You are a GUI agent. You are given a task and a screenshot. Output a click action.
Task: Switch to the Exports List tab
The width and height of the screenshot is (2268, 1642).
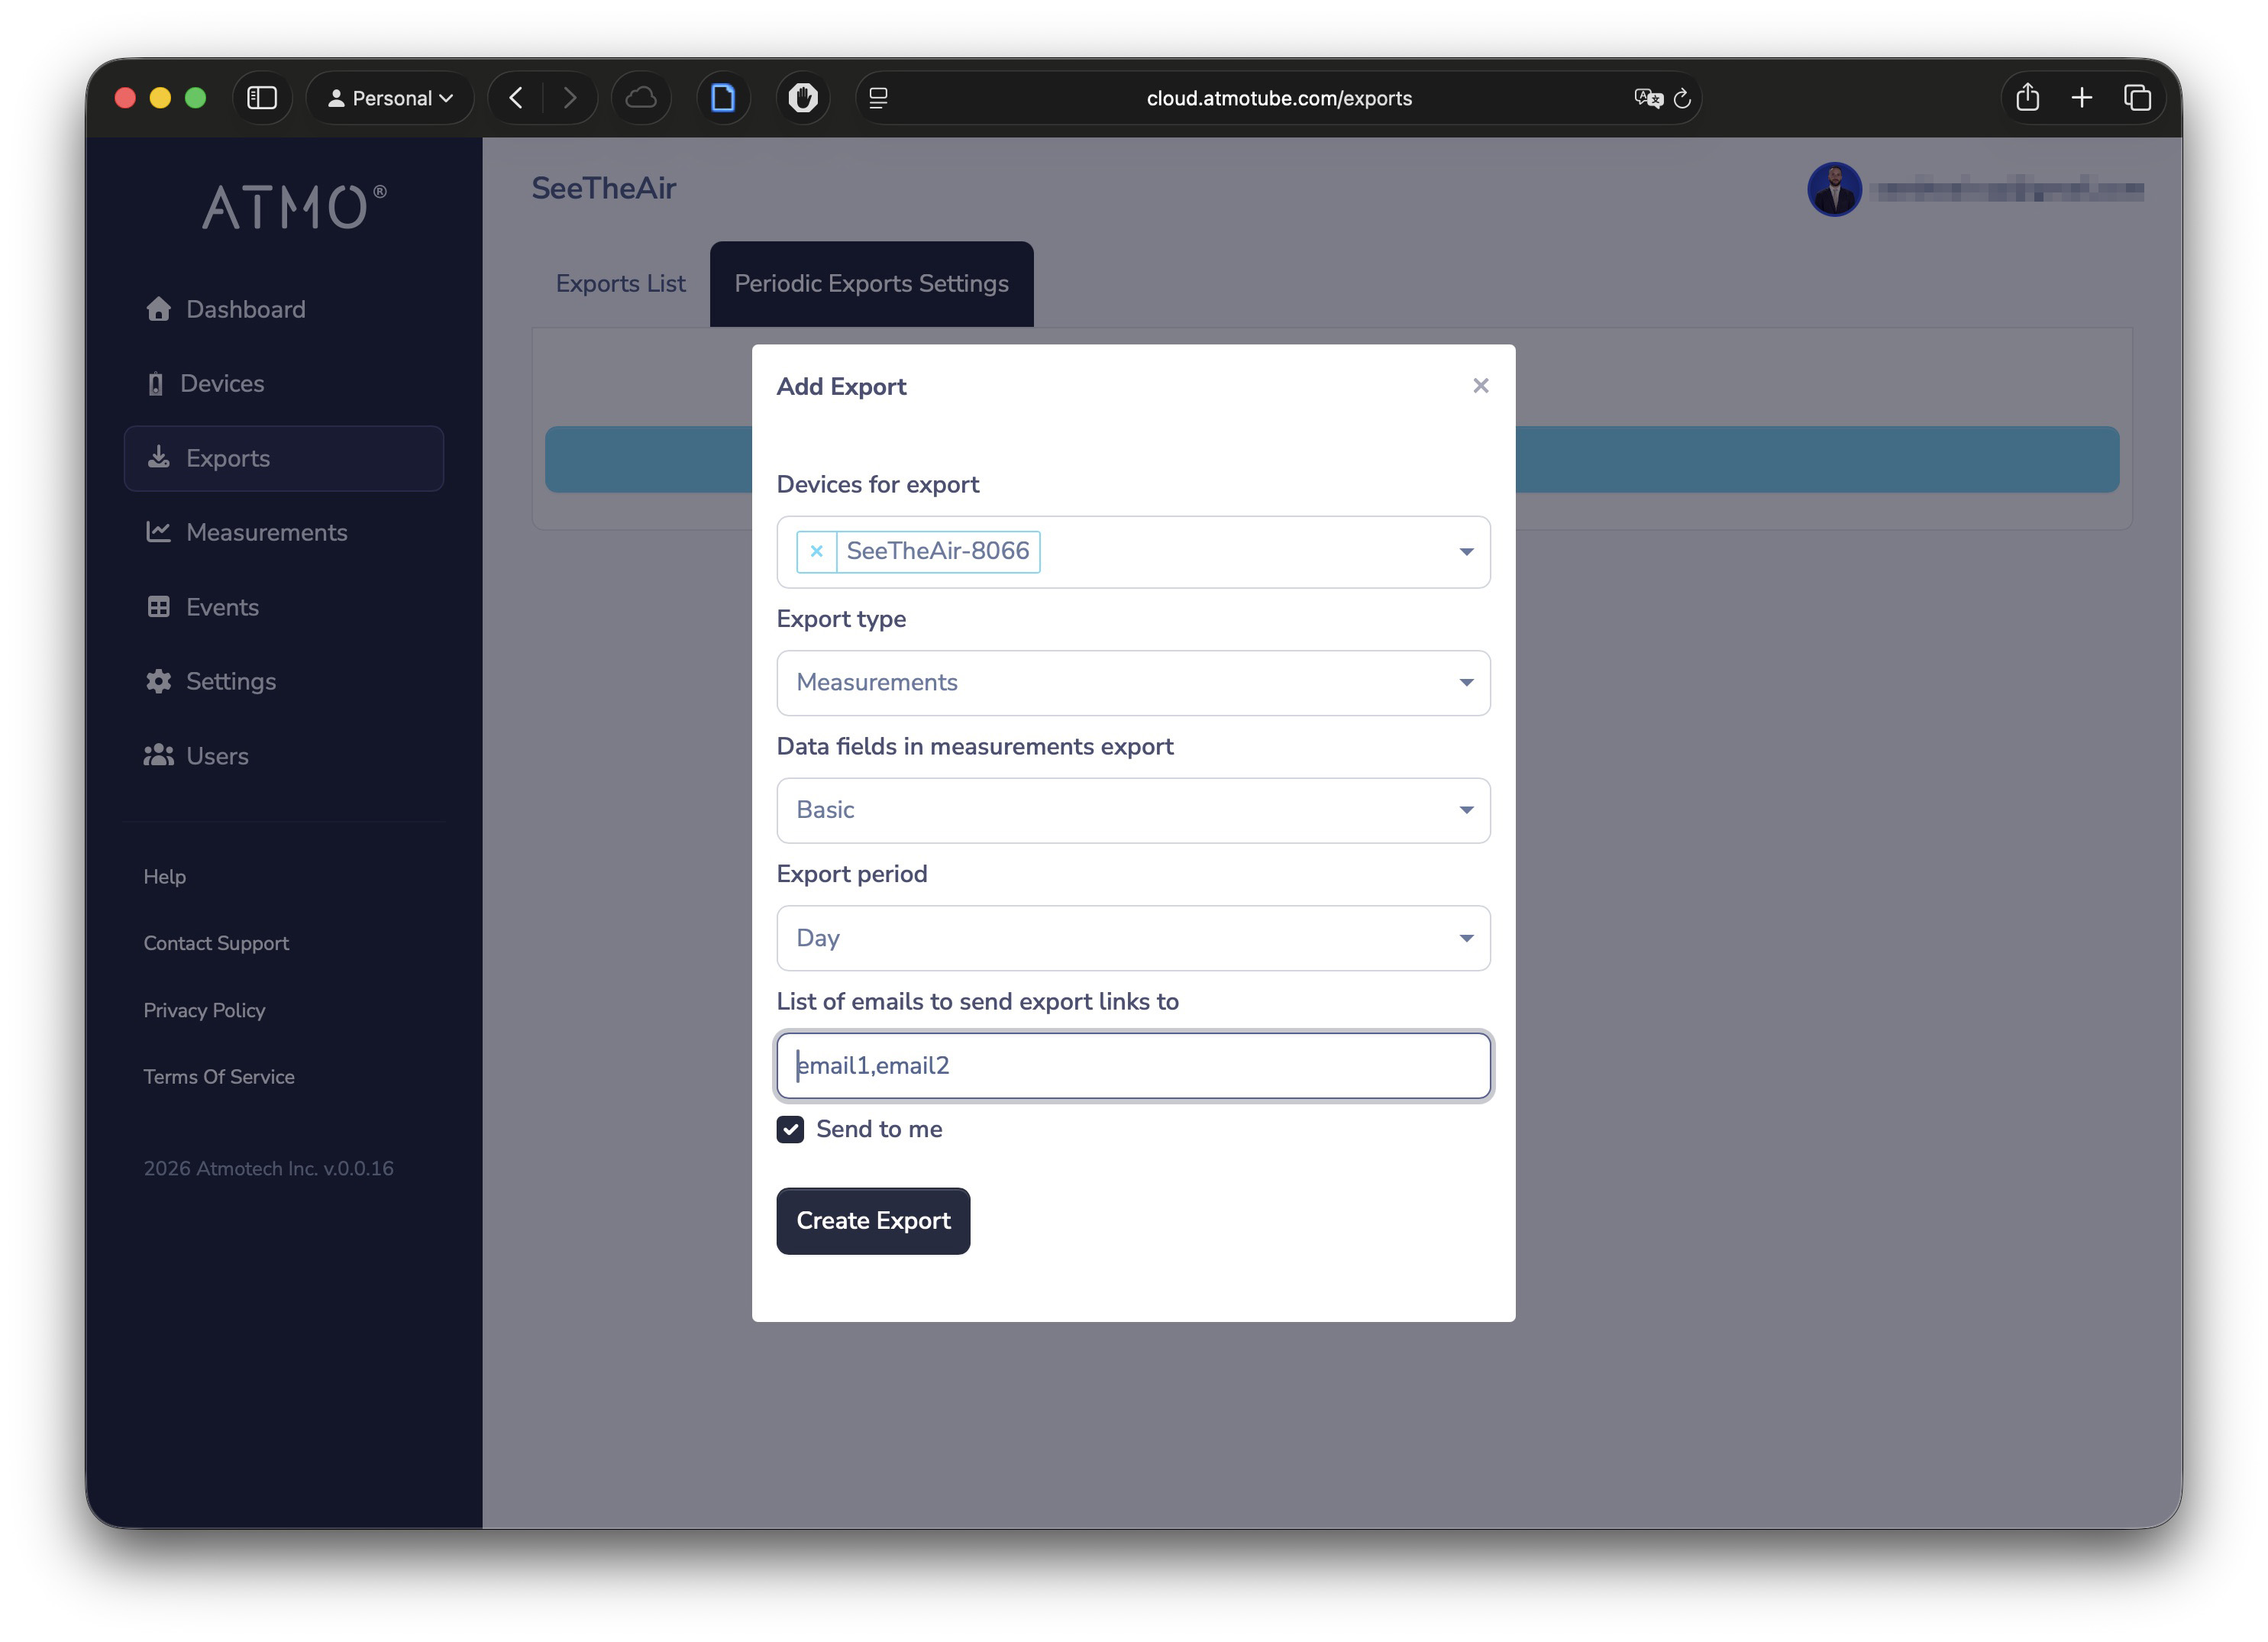click(x=620, y=284)
